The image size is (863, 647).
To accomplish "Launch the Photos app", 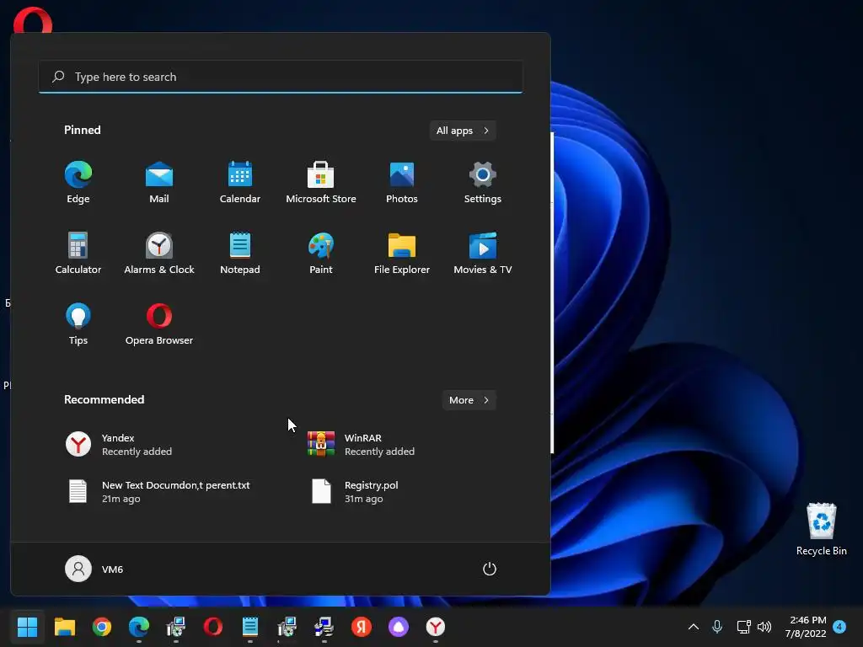I will pyautogui.click(x=402, y=183).
